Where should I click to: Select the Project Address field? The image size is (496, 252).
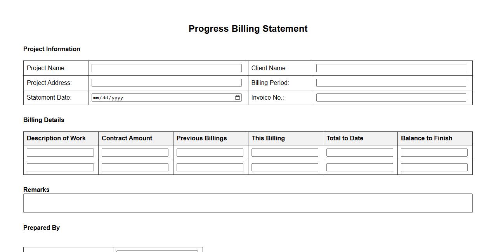pyautogui.click(x=166, y=83)
